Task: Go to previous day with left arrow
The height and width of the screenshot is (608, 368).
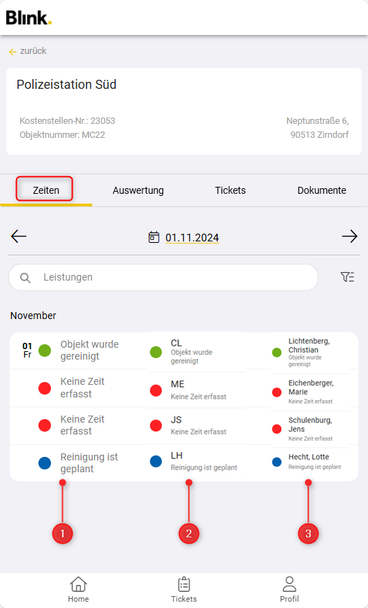Action: click(19, 236)
